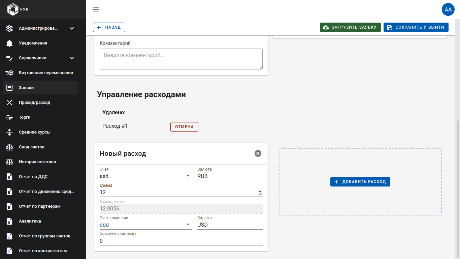Image resolution: width=460 pixels, height=259 pixels.
Task: Close the Новый расход card
Action: (x=258, y=153)
